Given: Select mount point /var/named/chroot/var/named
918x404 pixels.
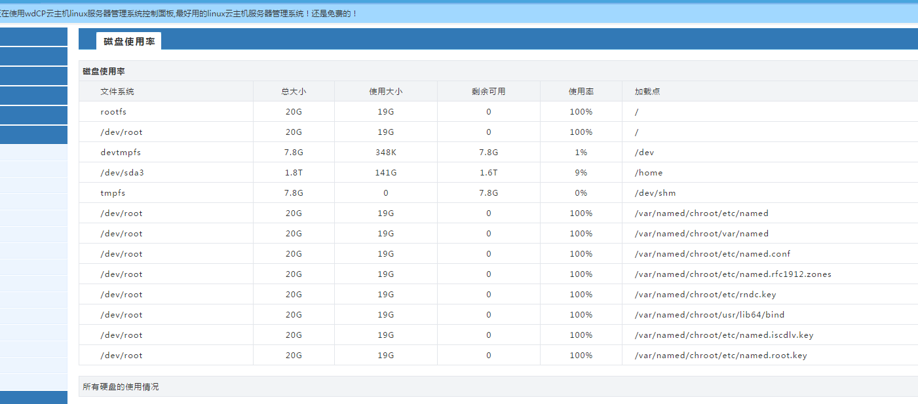Looking at the screenshot, I should [702, 234].
